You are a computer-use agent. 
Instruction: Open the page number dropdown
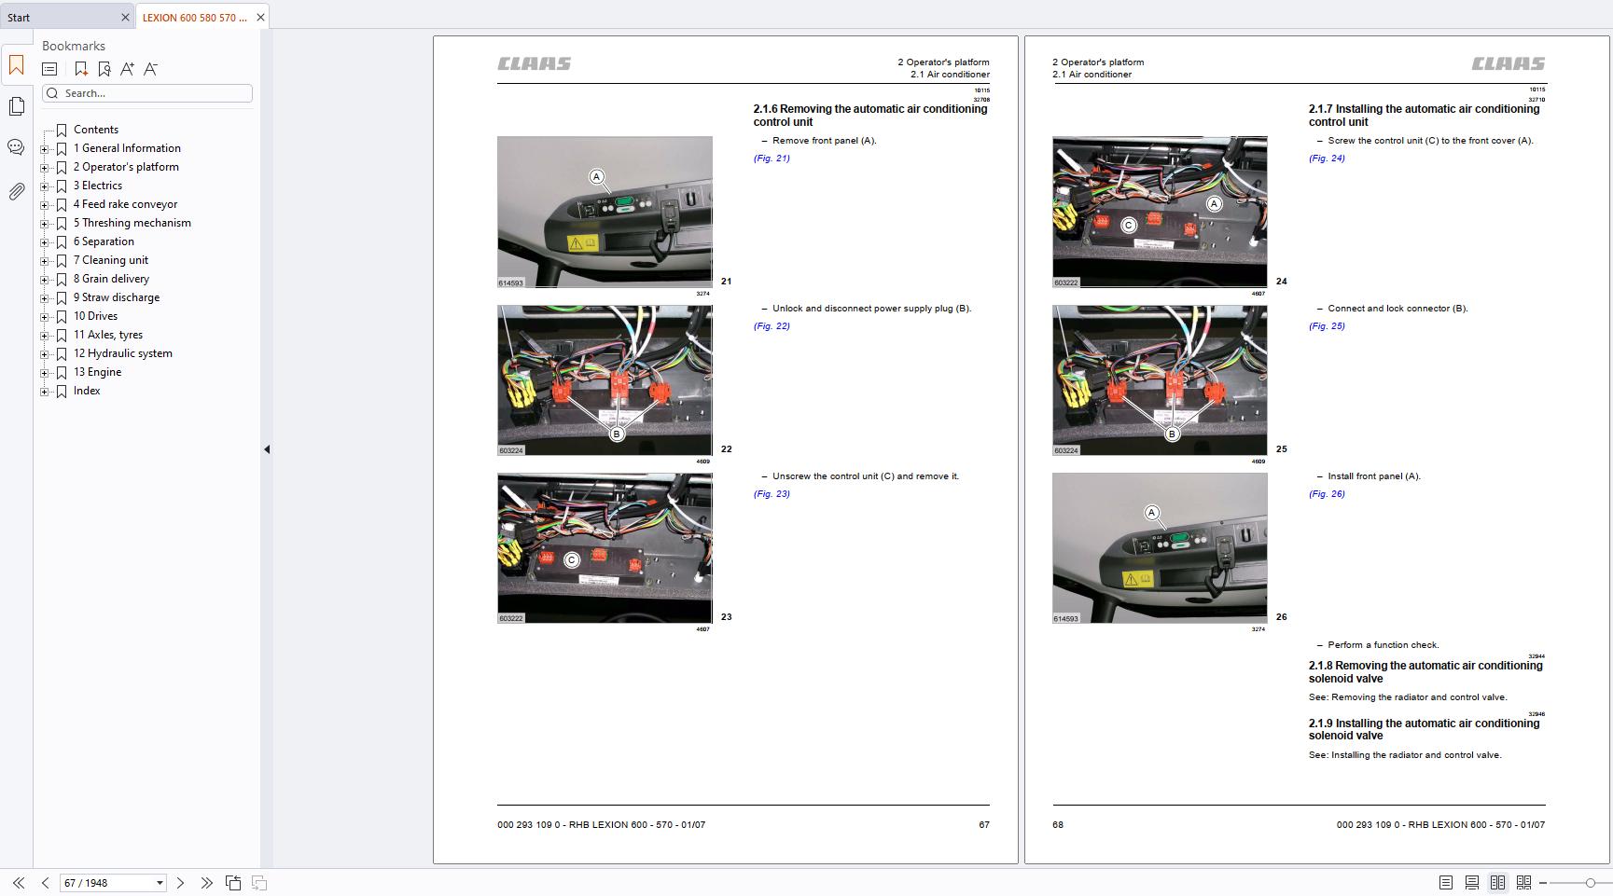pos(160,883)
